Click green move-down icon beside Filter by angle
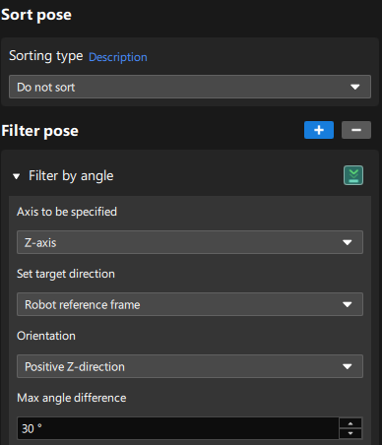The image size is (382, 445). point(353,175)
